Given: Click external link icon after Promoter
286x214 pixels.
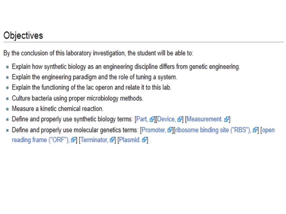Looking at the screenshot, I should [170, 130].
